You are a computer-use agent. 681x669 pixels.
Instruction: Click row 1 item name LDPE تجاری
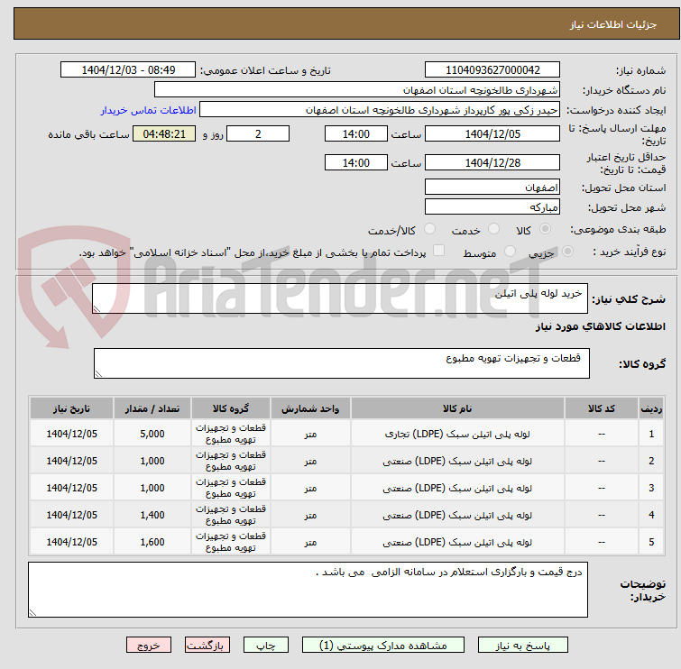click(457, 434)
